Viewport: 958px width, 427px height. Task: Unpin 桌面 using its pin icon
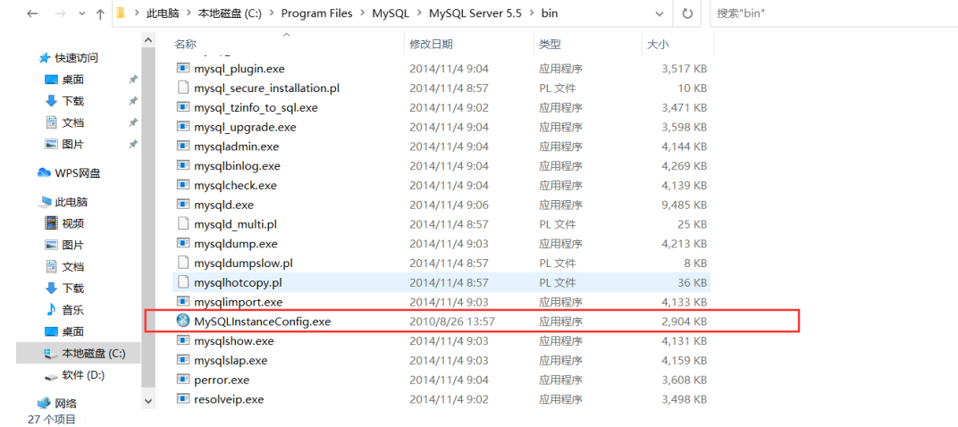(132, 80)
